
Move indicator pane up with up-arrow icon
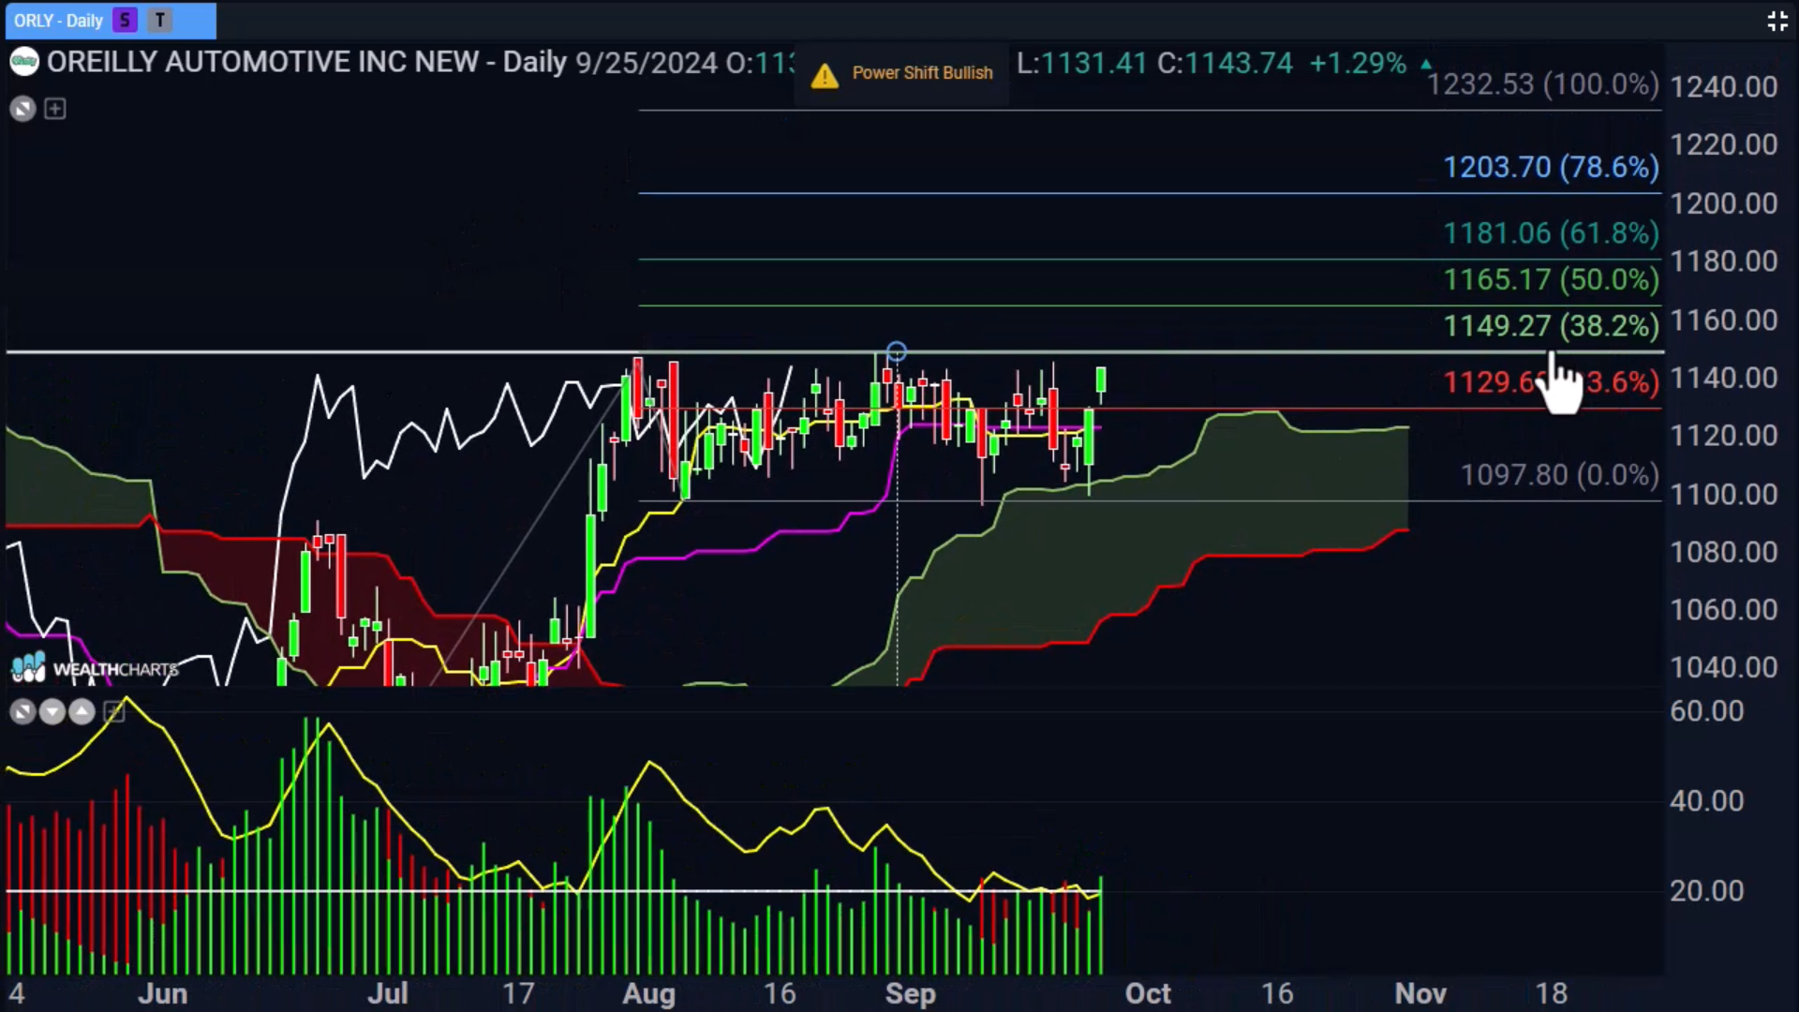82,713
